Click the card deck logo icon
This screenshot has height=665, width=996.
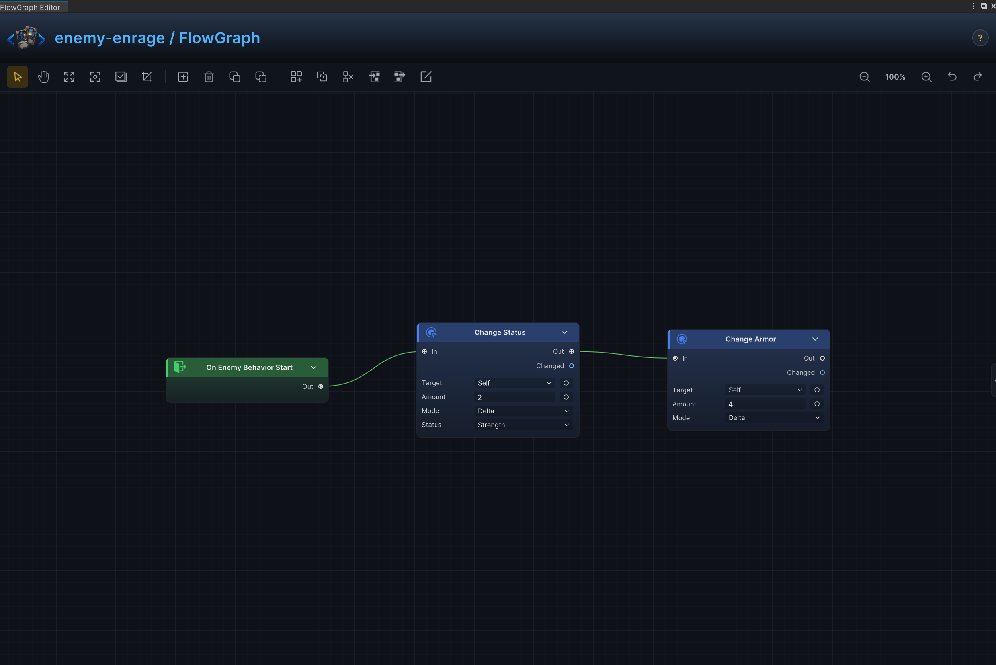26,38
